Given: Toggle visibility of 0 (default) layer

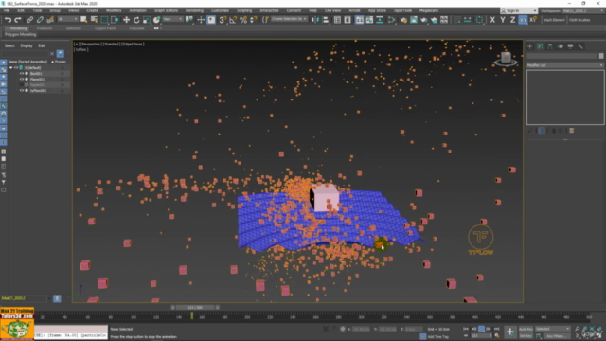Looking at the screenshot, I should coord(16,67).
